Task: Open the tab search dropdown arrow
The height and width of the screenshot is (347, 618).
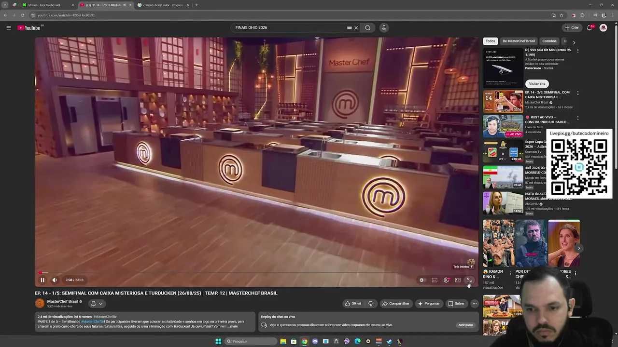Action: [x=5, y=5]
